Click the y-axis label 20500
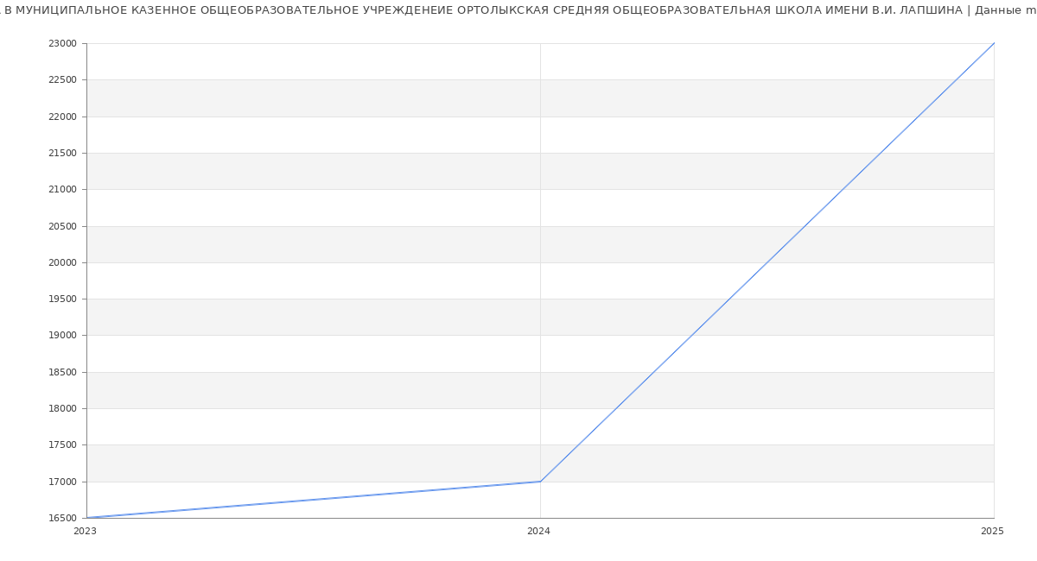1037x561 pixels. pos(62,226)
